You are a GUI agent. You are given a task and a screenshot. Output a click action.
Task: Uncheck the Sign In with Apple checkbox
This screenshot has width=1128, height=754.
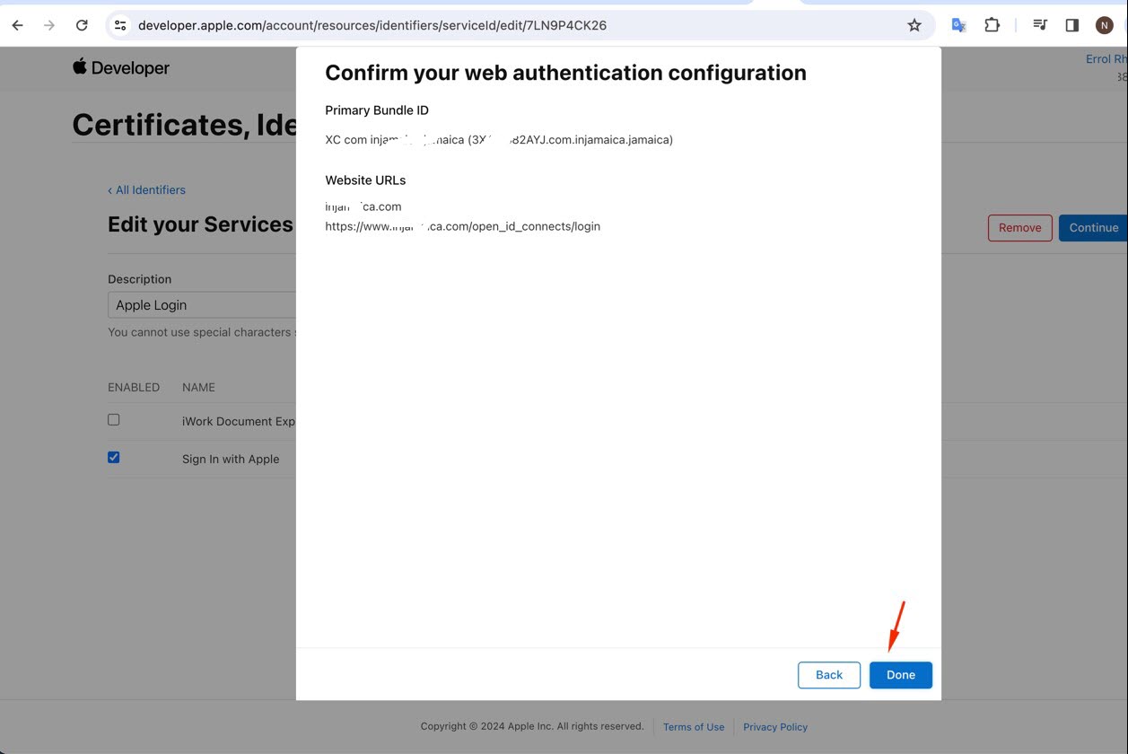tap(113, 457)
